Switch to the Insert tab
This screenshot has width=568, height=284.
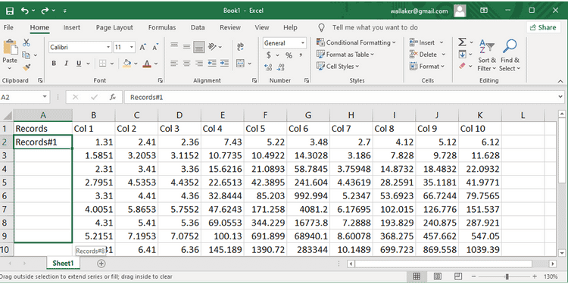coord(72,27)
